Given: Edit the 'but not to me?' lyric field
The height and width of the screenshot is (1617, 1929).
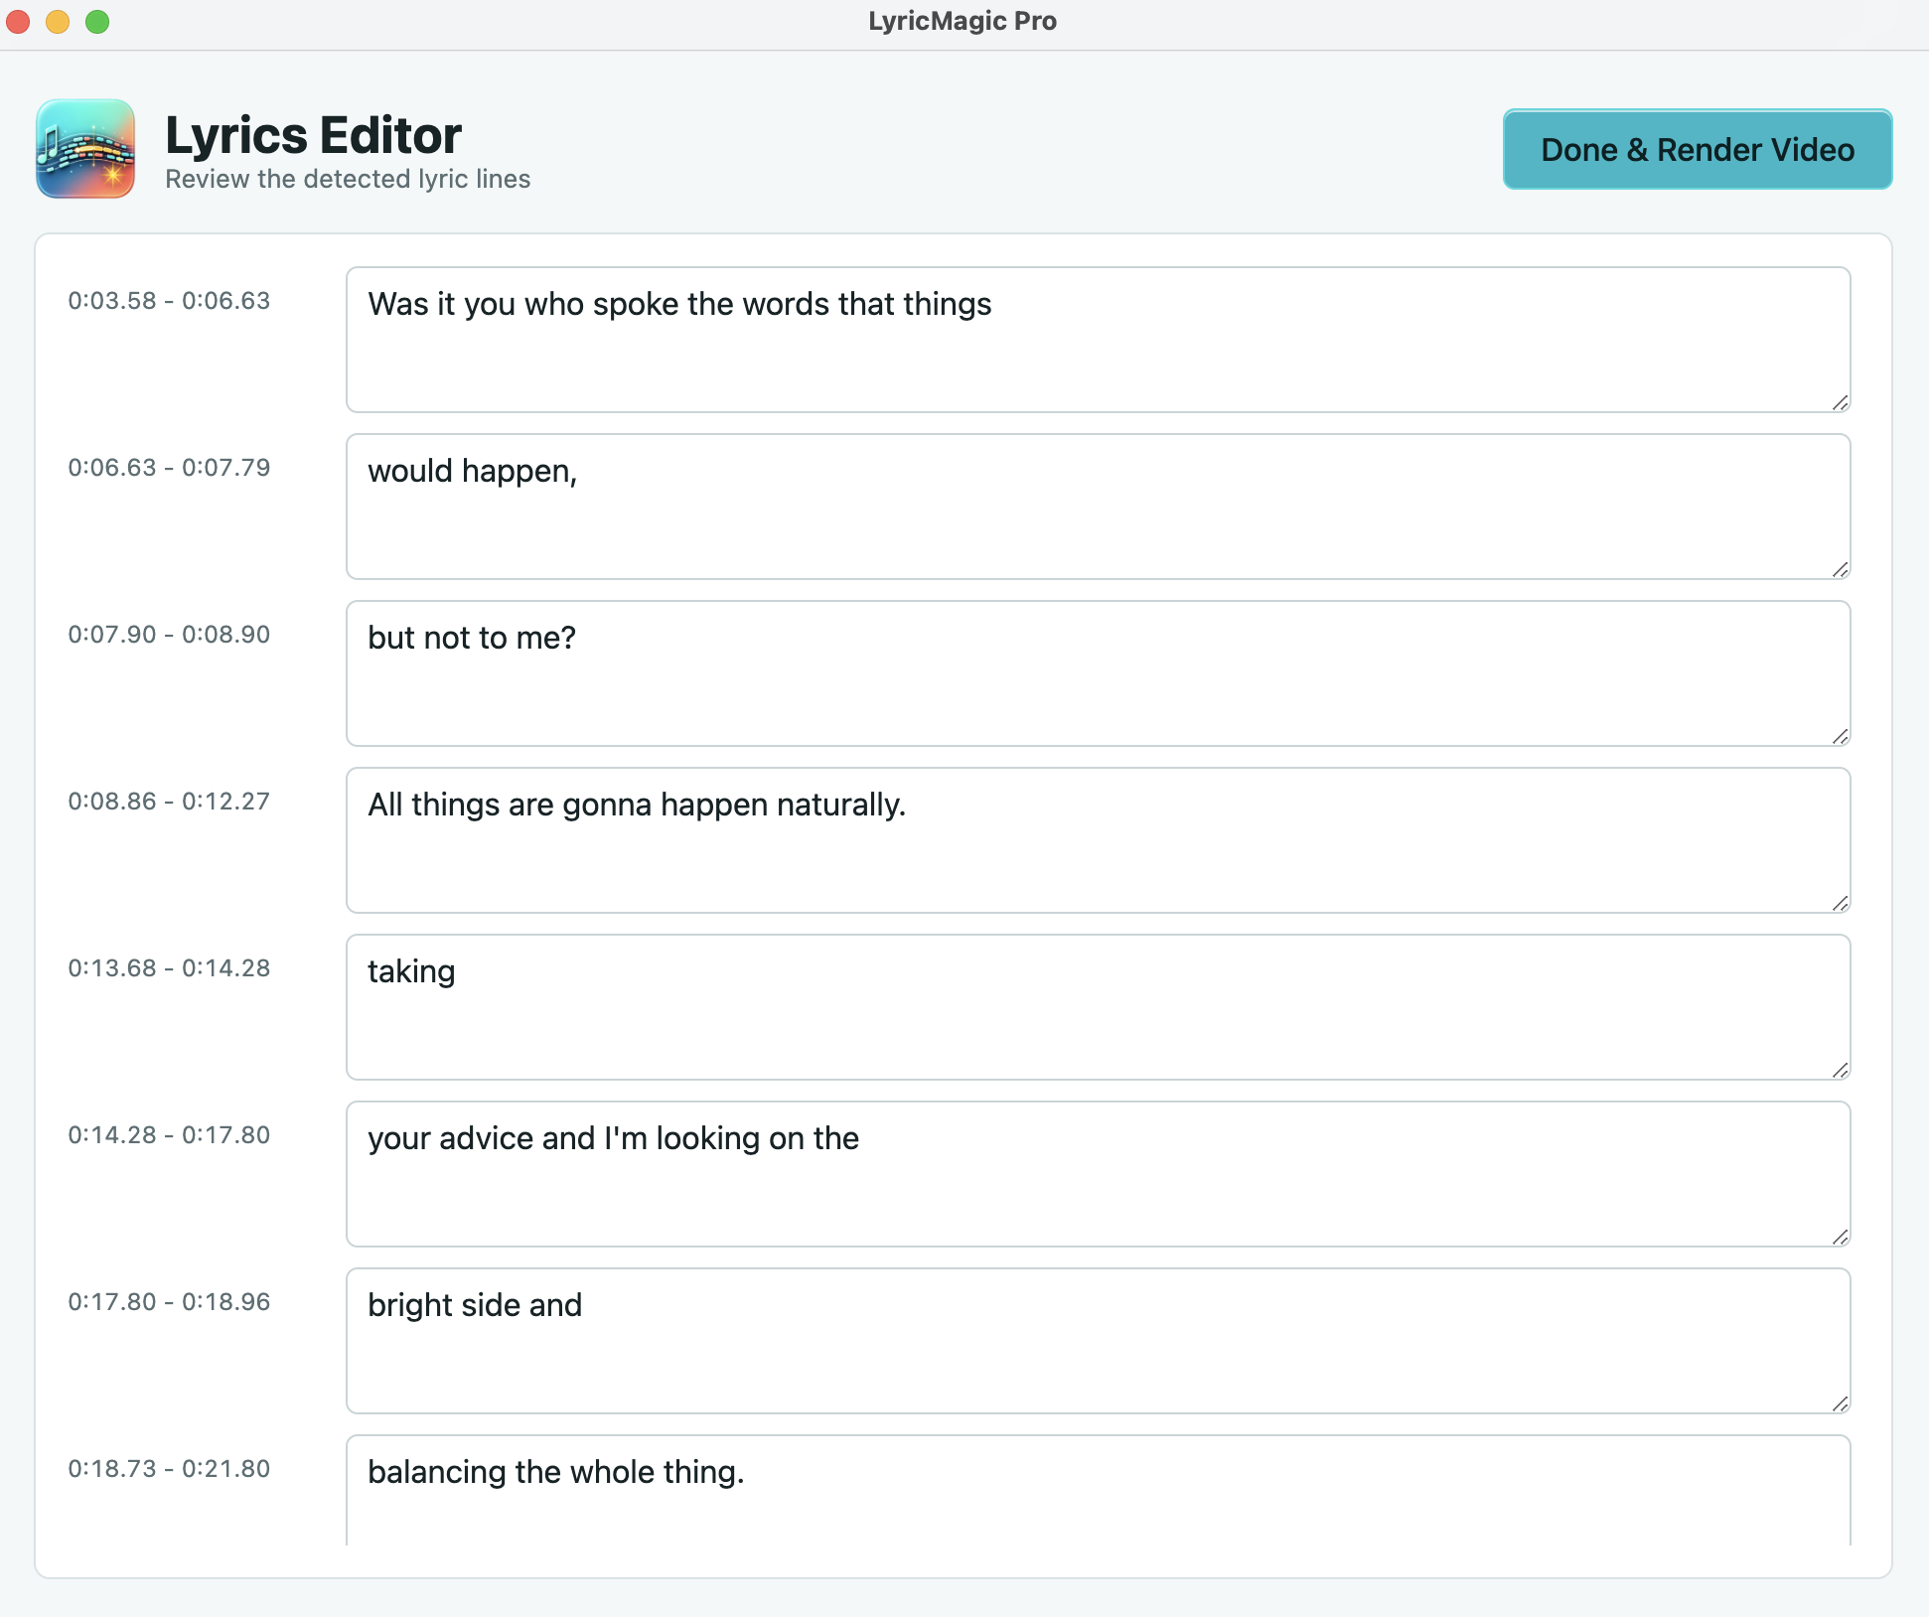Looking at the screenshot, I should [1098, 673].
